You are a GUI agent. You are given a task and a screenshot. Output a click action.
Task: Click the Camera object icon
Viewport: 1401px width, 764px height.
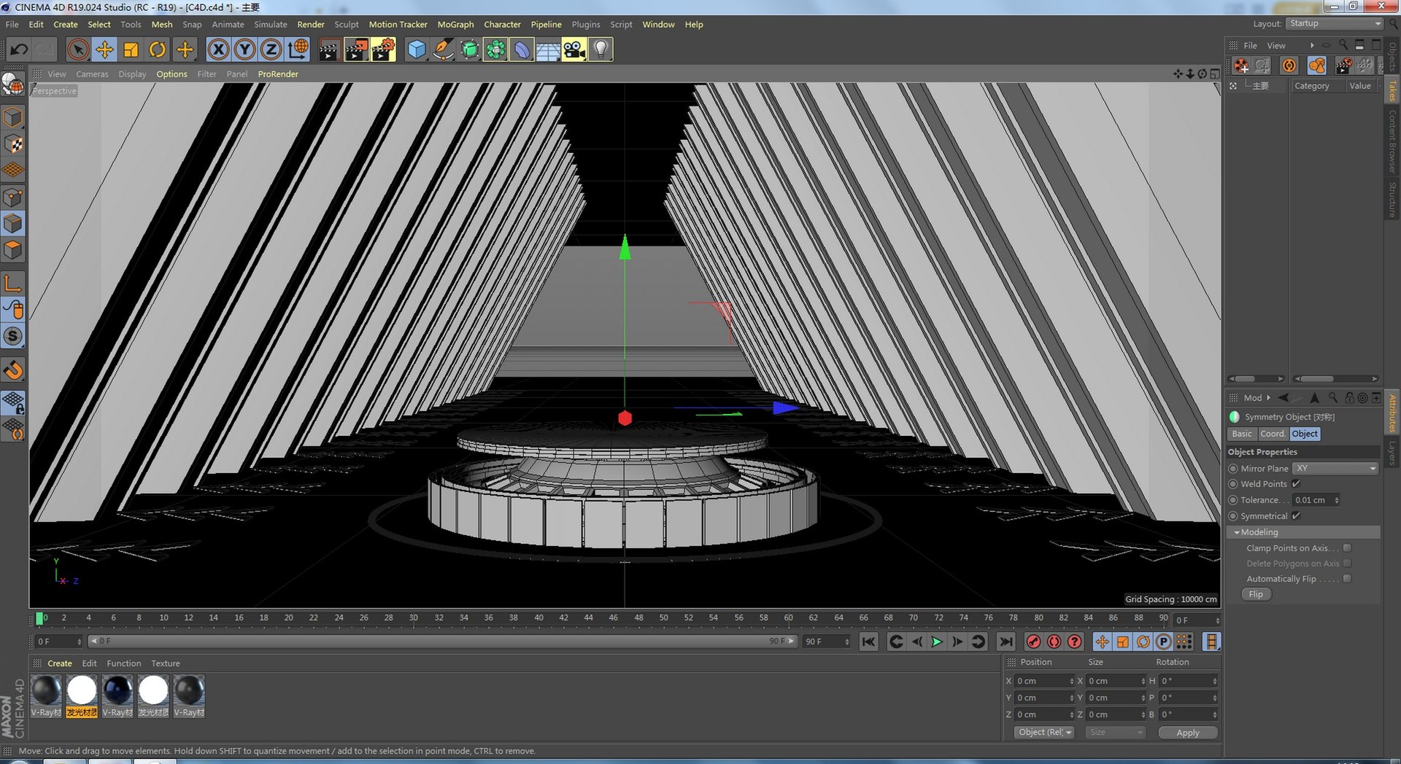[x=574, y=50]
